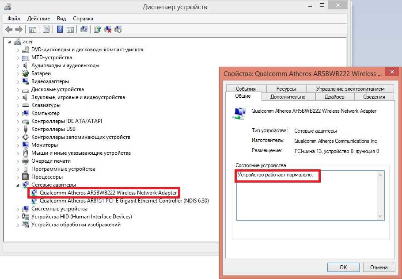Click the Дисковые устройства drive icon

pyautogui.click(x=25, y=90)
